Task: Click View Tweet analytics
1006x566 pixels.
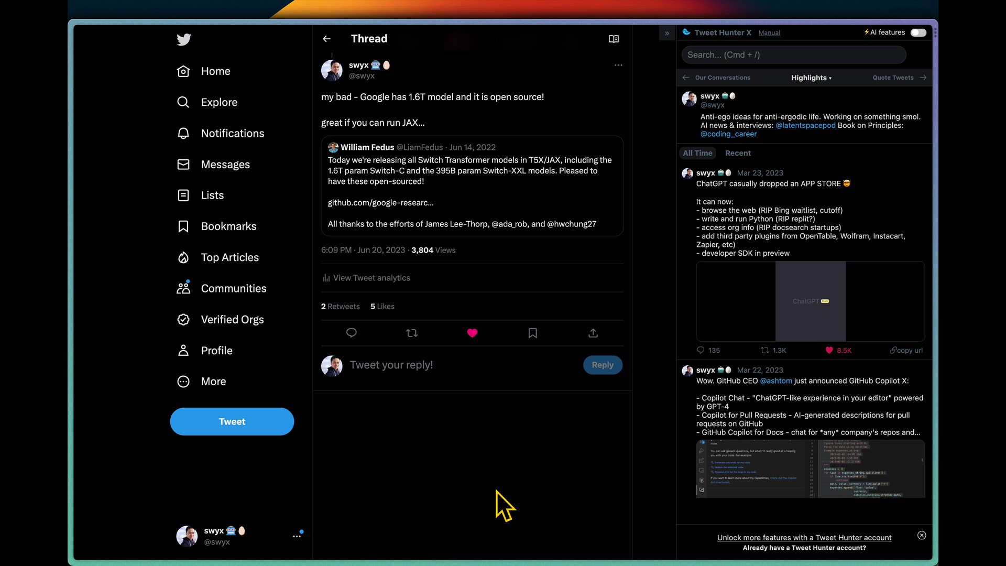Action: [x=366, y=278]
